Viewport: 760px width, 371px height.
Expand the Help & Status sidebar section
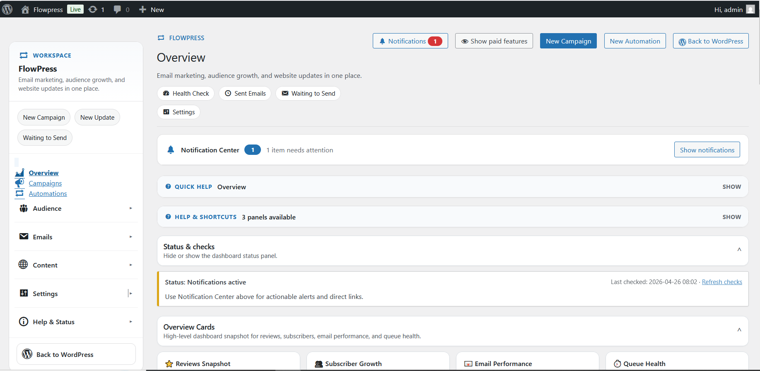76,322
